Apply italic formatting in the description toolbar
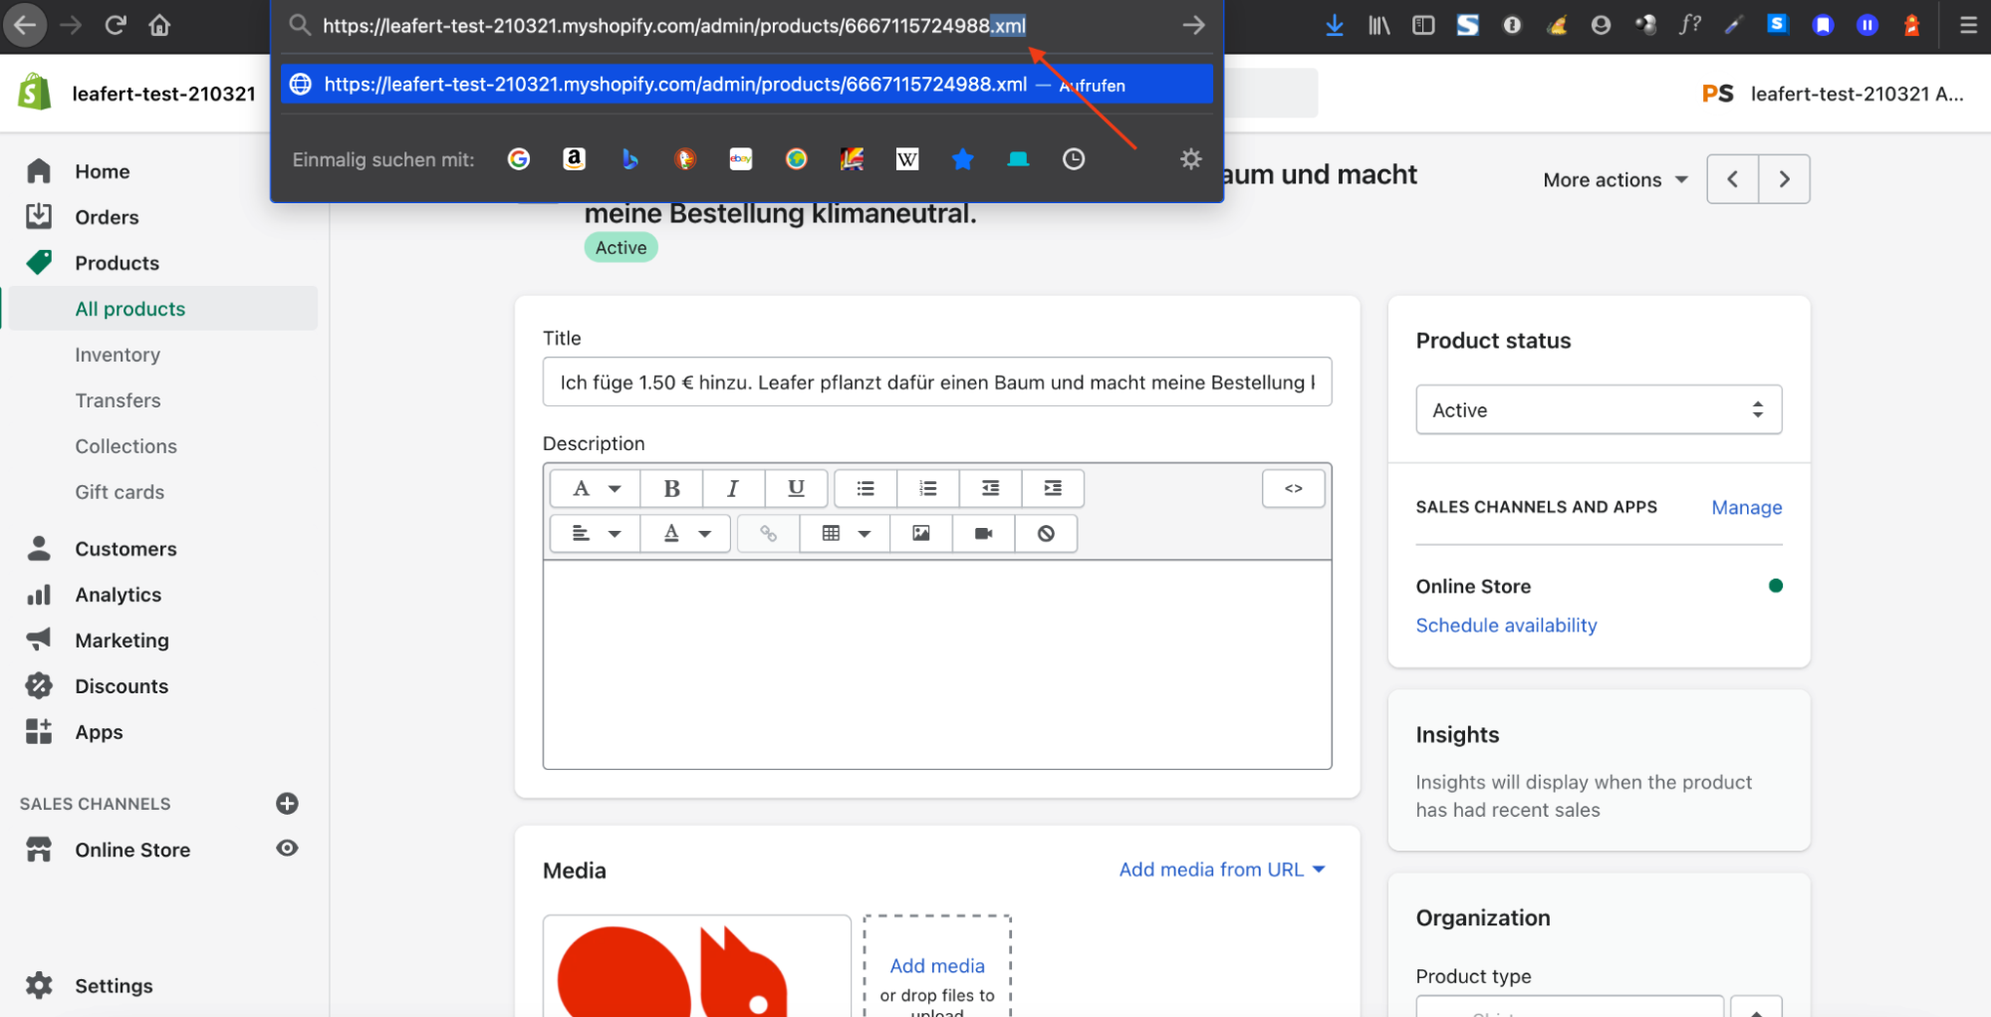The image size is (1991, 1017). [x=733, y=488]
